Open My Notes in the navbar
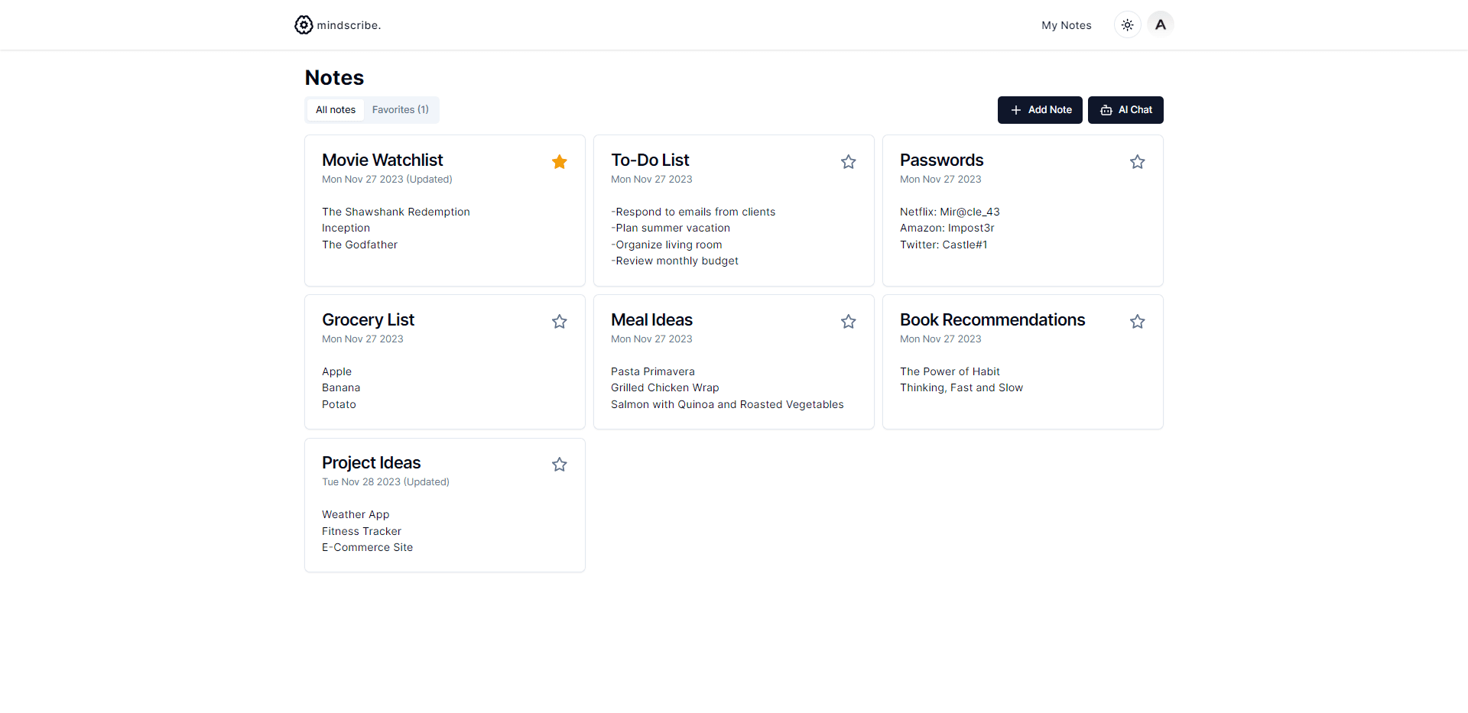Viewport: 1468px width, 713px height. tap(1067, 25)
